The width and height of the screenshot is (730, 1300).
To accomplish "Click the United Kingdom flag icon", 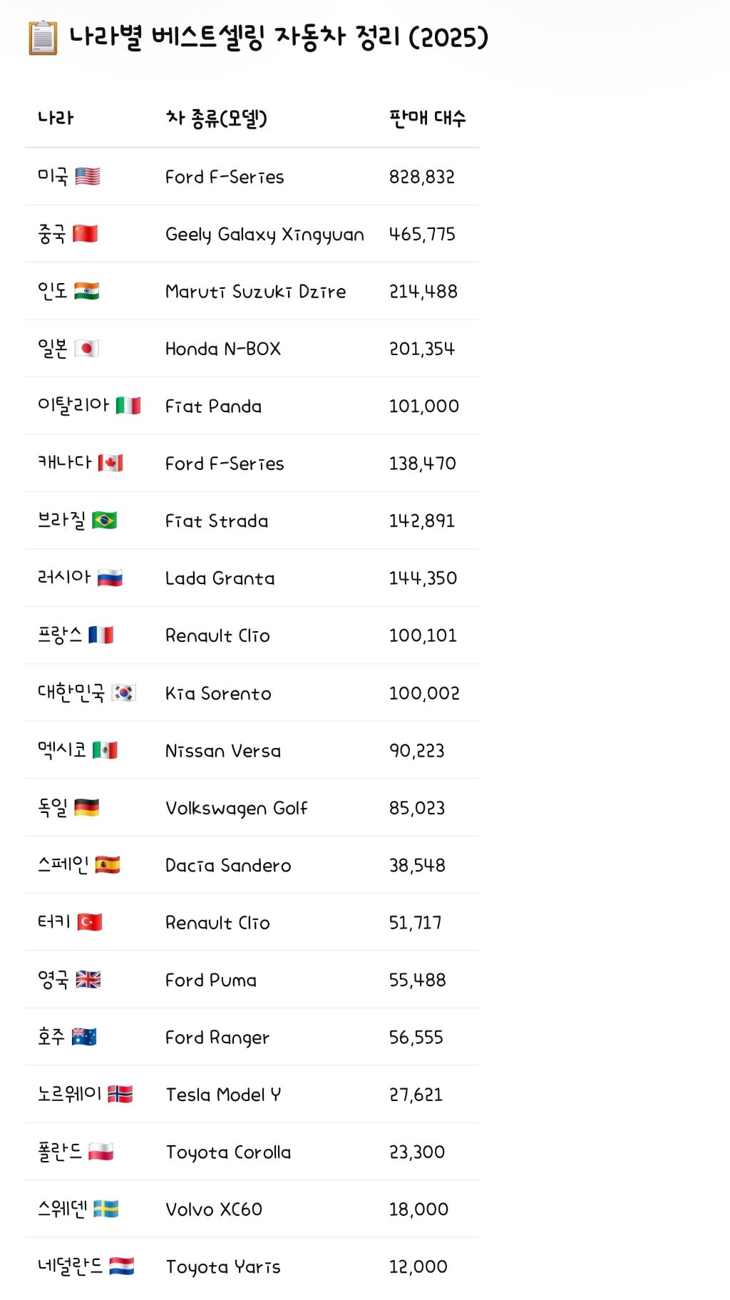I will [x=88, y=980].
